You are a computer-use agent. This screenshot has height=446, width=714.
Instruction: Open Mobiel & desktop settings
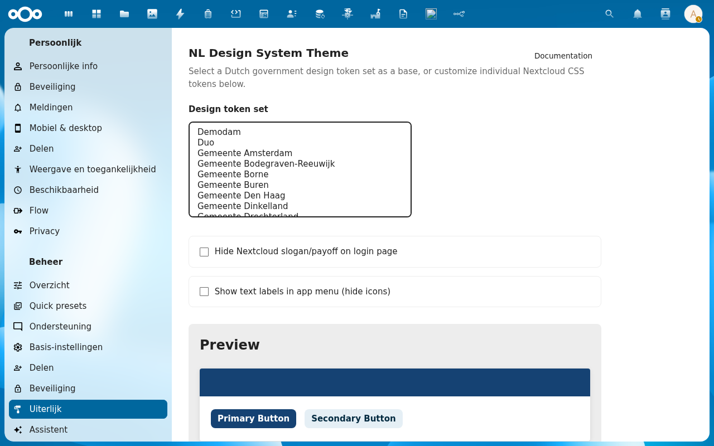88,128
